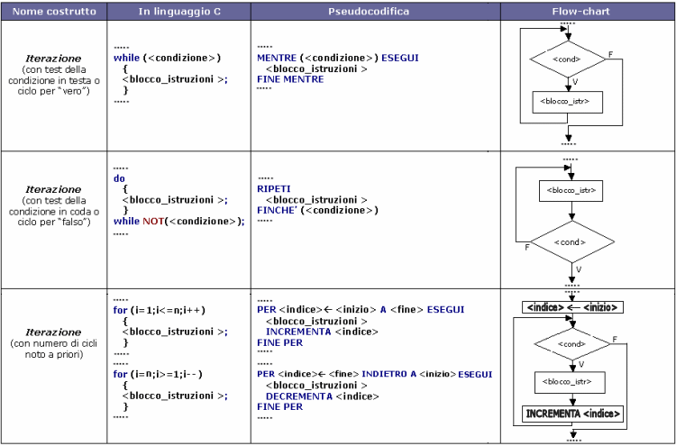
Task: Click the "PER <indice>← <inizio> A <fine> ESEGUI" line
Action: click(361, 309)
